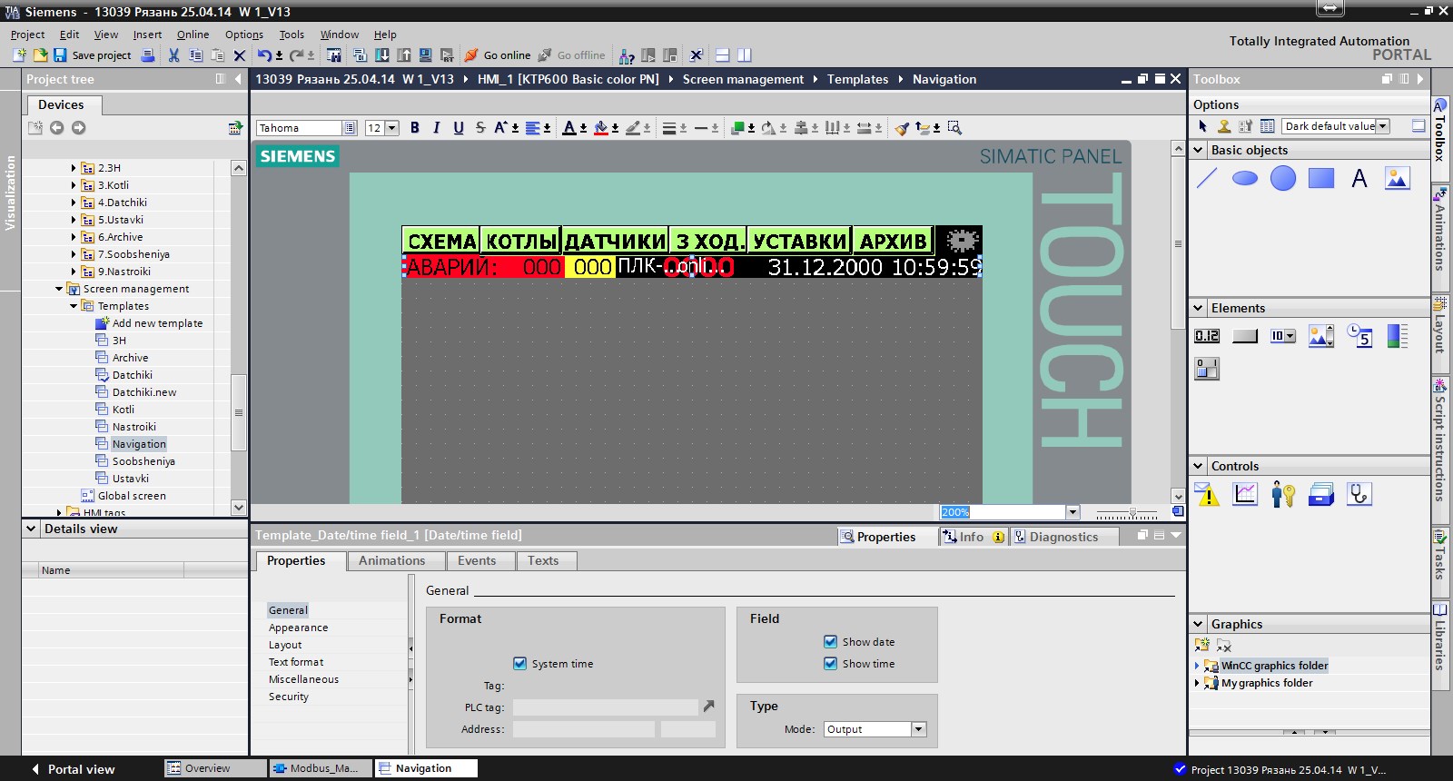Screen dimensions: 1453x781
Task: Collapse the Basic objects section
Action: click(x=1199, y=150)
